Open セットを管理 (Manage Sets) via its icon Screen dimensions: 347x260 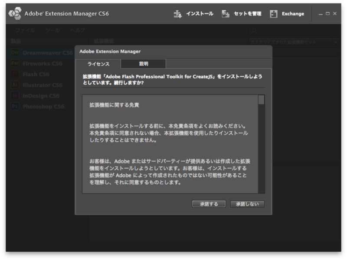[x=226, y=13]
